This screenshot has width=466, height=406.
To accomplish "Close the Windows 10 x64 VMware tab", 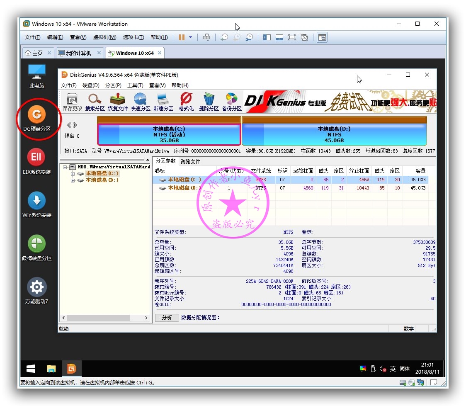I will (x=160, y=53).
